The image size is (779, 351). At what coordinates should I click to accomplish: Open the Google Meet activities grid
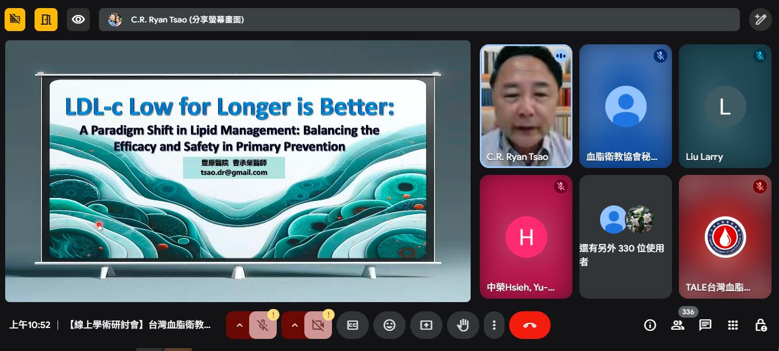click(732, 325)
